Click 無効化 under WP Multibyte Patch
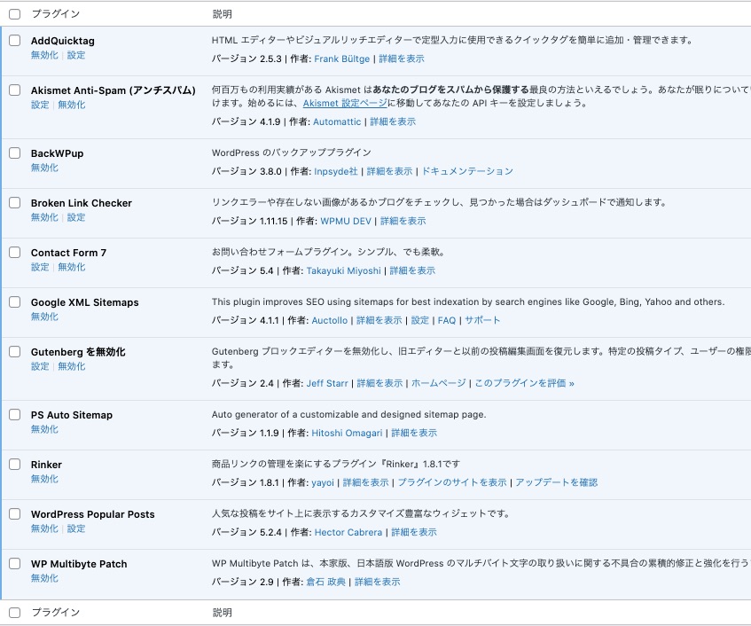 tap(44, 578)
